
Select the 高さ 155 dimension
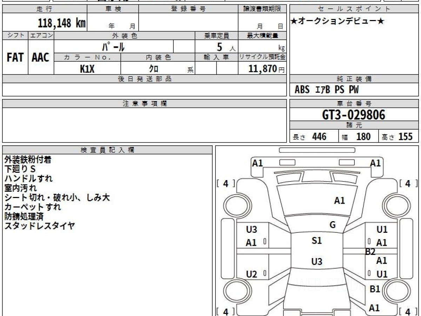point(397,137)
